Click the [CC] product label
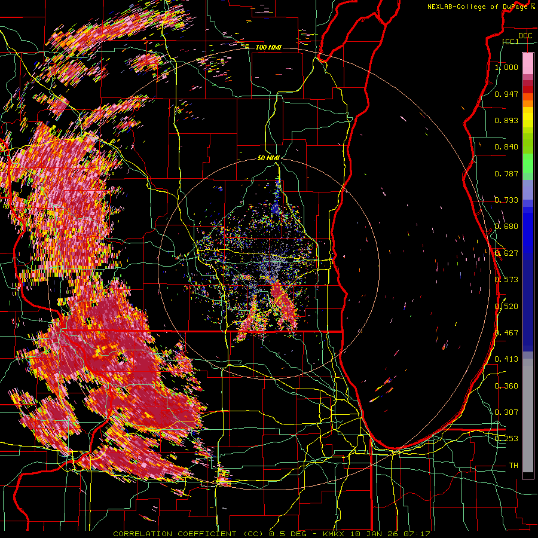 coord(511,41)
